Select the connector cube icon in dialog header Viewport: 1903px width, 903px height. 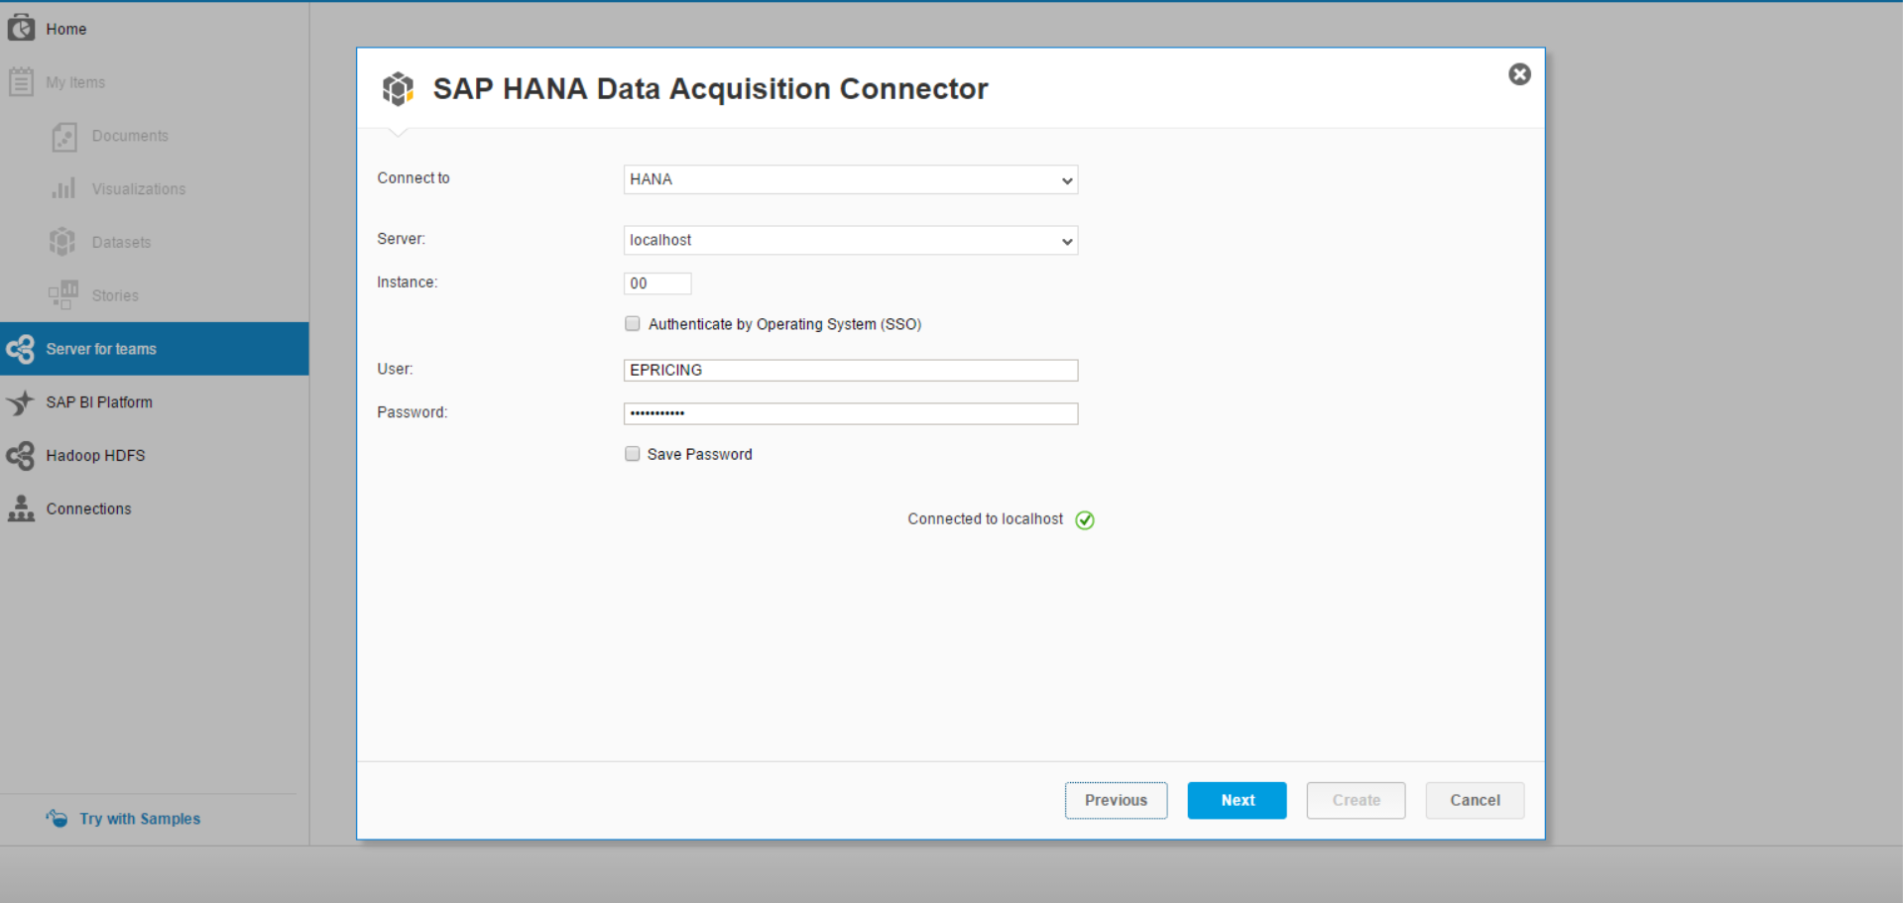click(398, 89)
